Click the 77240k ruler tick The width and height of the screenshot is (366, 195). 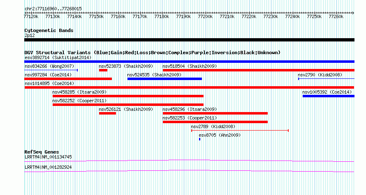[292, 16]
